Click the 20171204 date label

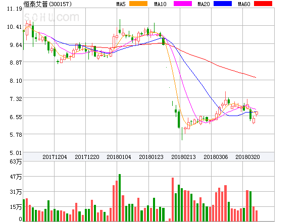[55, 157]
